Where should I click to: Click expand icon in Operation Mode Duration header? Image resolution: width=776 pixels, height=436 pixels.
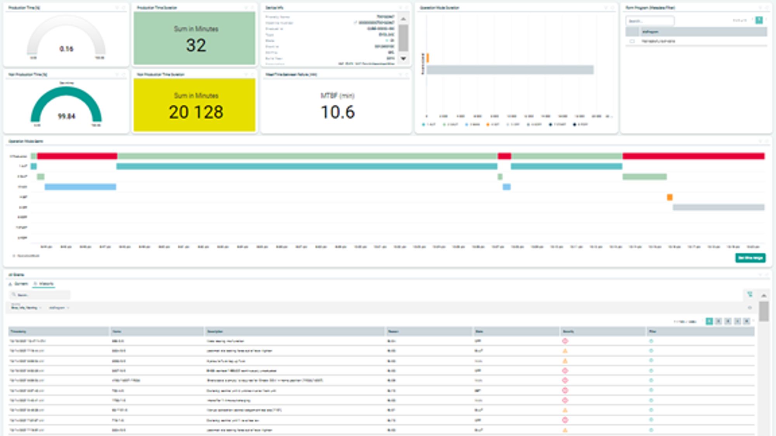[x=613, y=8]
